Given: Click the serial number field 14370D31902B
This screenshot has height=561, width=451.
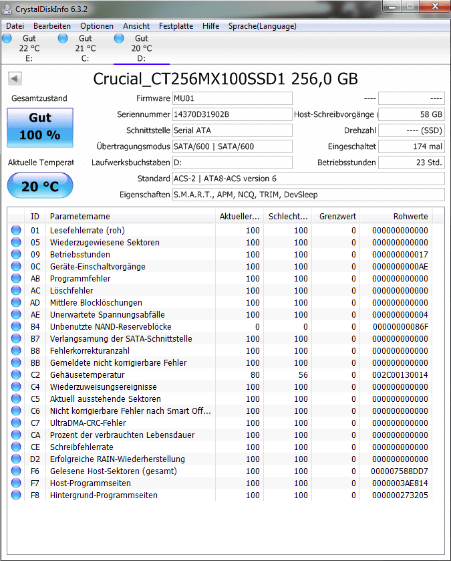Looking at the screenshot, I should [233, 114].
